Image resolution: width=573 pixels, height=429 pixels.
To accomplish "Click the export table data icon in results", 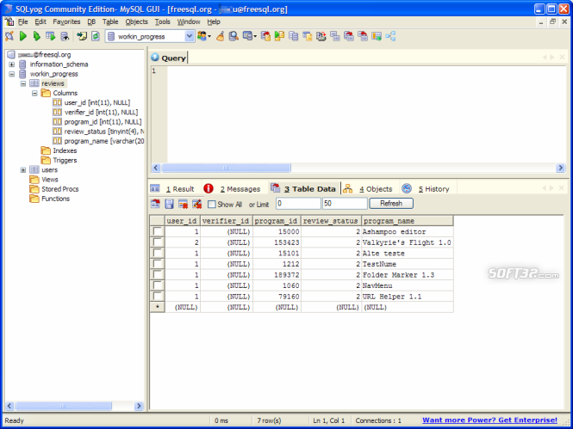I will [156, 204].
